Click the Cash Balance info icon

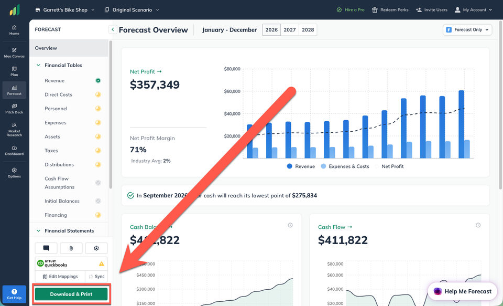290,225
